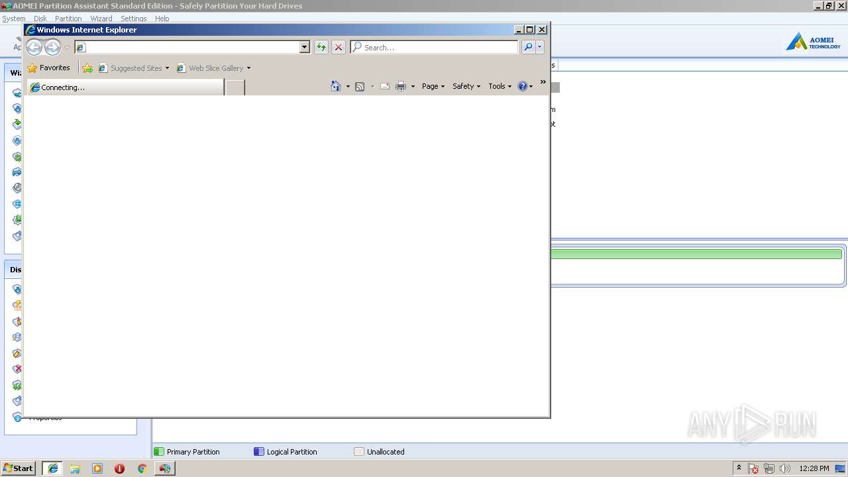The height and width of the screenshot is (477, 848).
Task: Expand the Suggested Sites dropdown arrow
Action: [x=167, y=68]
